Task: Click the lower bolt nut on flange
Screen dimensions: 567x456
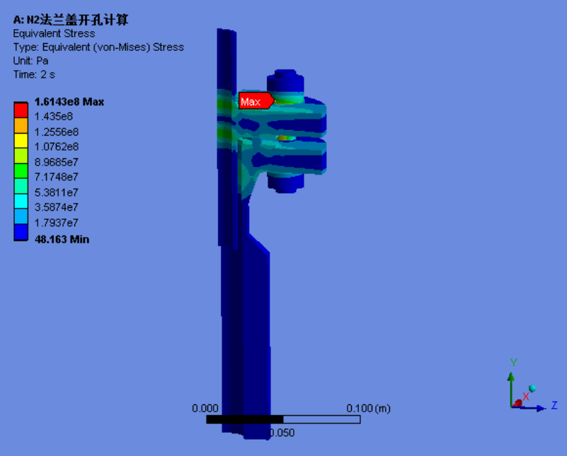Action: [x=286, y=183]
